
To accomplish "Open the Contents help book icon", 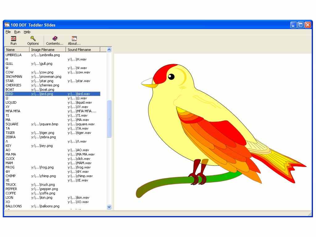I will point(55,39).
